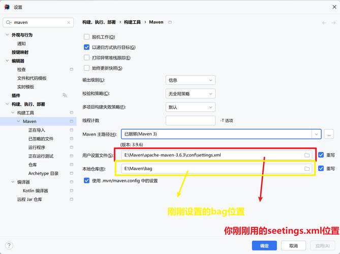This screenshot has height=254, width=340.
Task: Select Kotlin 编译器 in tree
Action: click(x=36, y=190)
